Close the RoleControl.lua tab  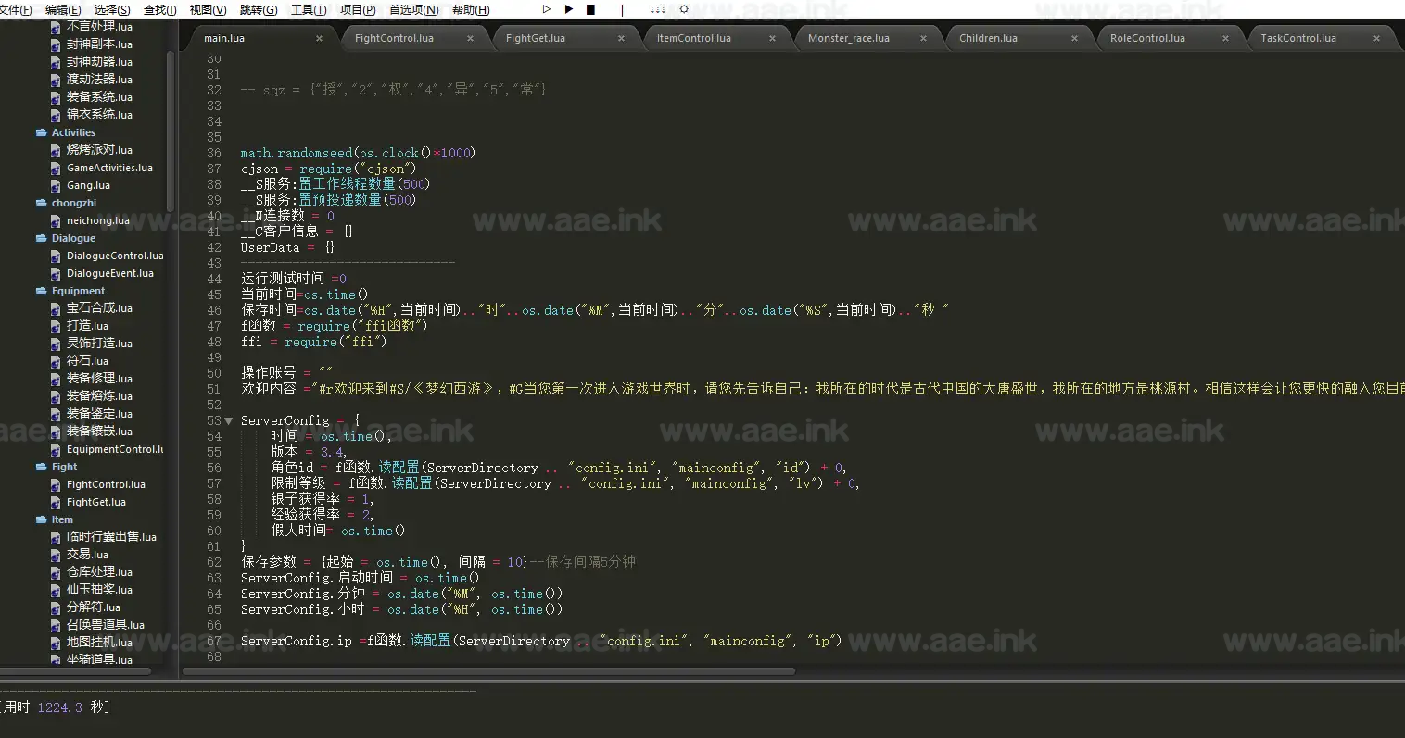point(1226,38)
